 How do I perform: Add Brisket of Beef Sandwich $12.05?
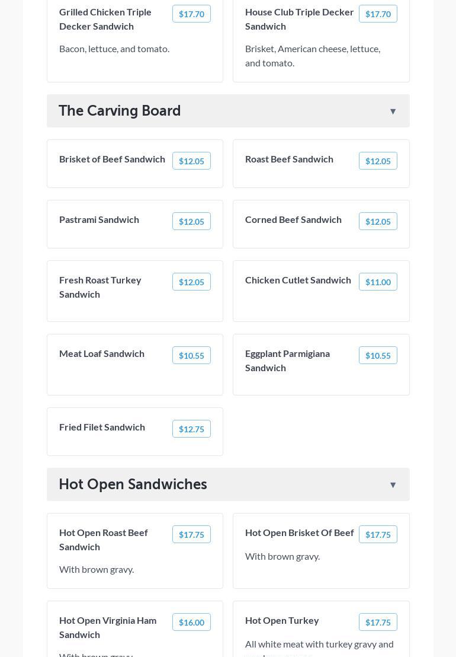point(191,161)
